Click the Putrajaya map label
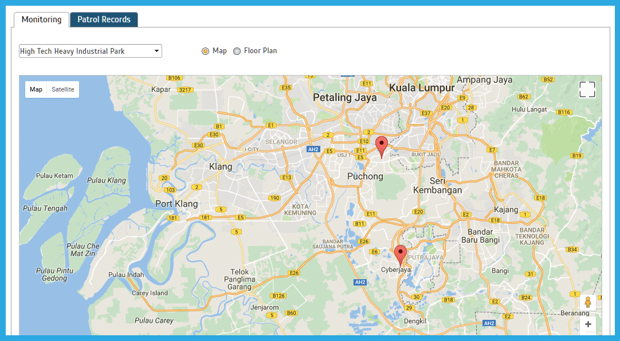Screen dimensions: 620x341 coord(425,257)
